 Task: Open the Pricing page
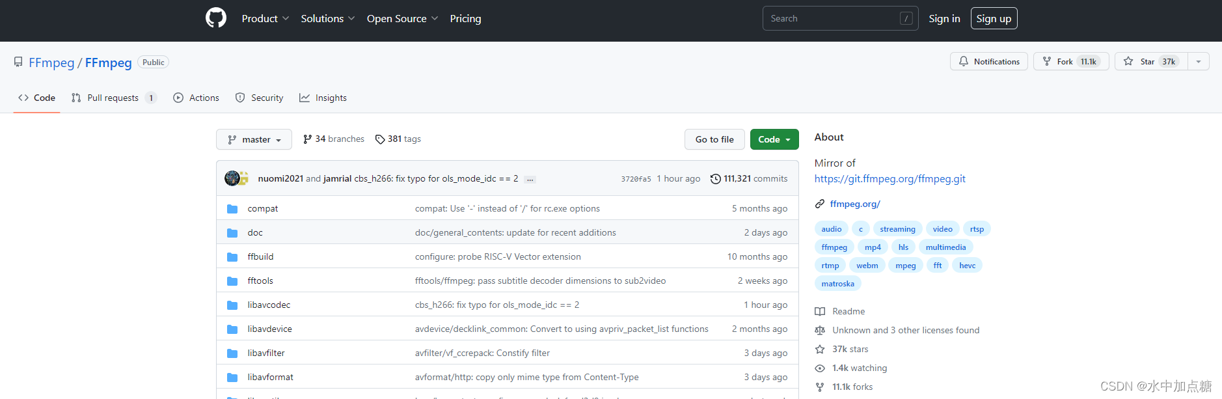tap(465, 18)
